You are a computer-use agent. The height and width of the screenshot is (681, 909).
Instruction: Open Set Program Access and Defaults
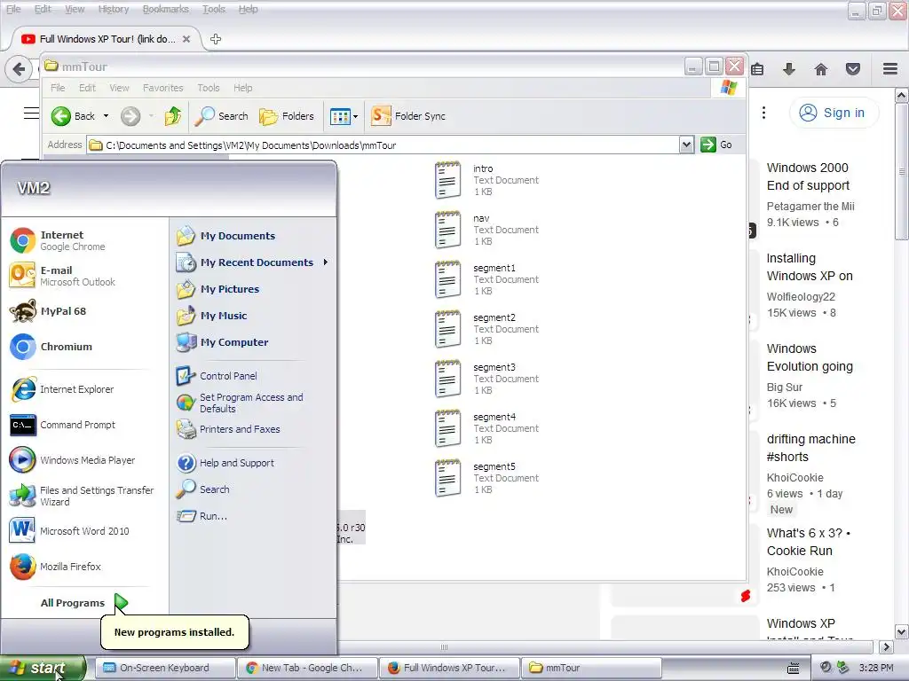tap(240, 403)
